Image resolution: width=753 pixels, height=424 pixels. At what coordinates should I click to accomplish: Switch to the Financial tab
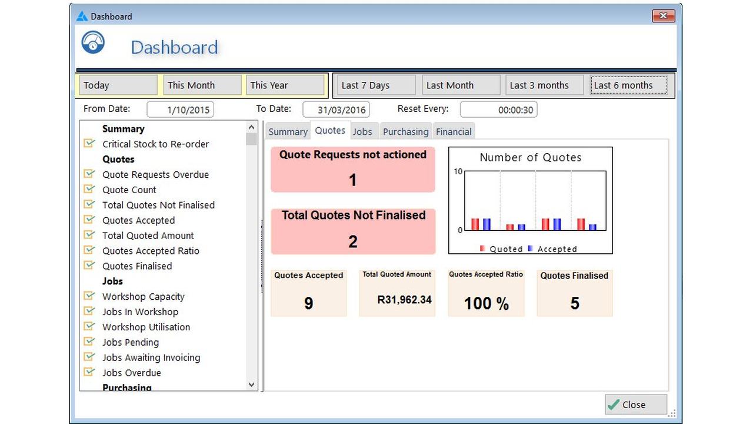coord(454,132)
